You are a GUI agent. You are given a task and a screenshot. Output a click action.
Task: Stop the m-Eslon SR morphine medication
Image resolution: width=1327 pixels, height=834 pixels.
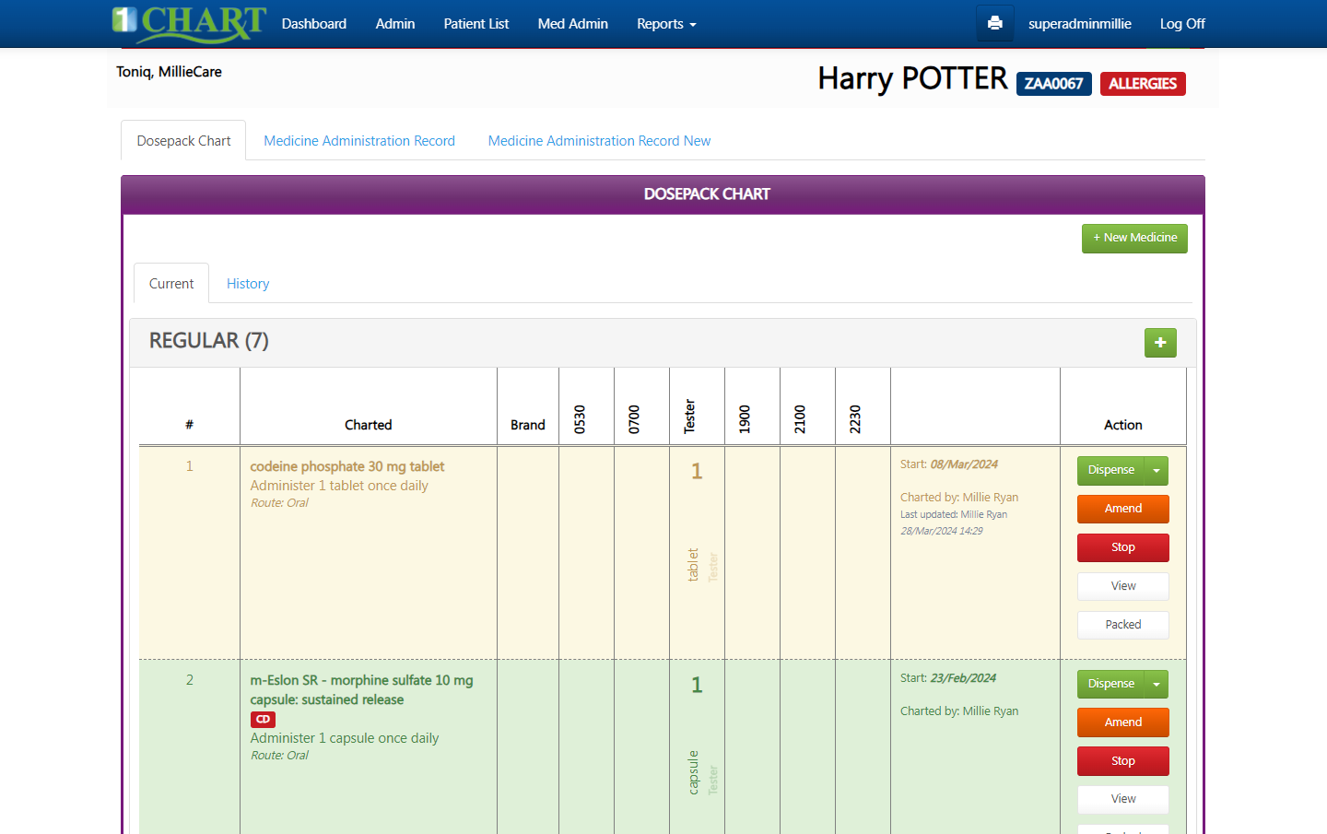click(1122, 761)
